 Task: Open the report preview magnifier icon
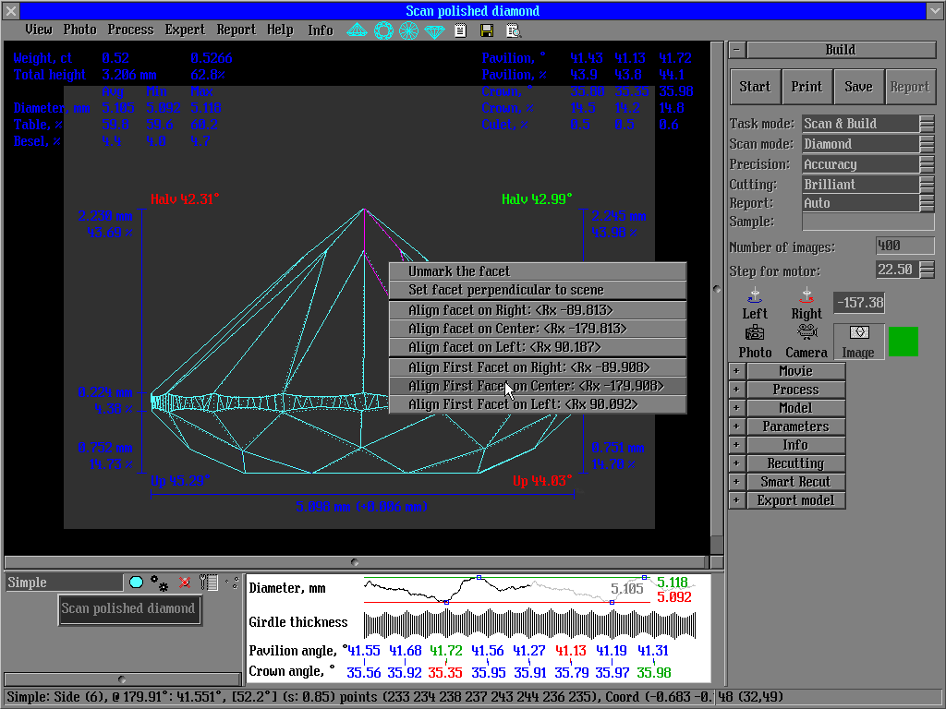coord(513,30)
